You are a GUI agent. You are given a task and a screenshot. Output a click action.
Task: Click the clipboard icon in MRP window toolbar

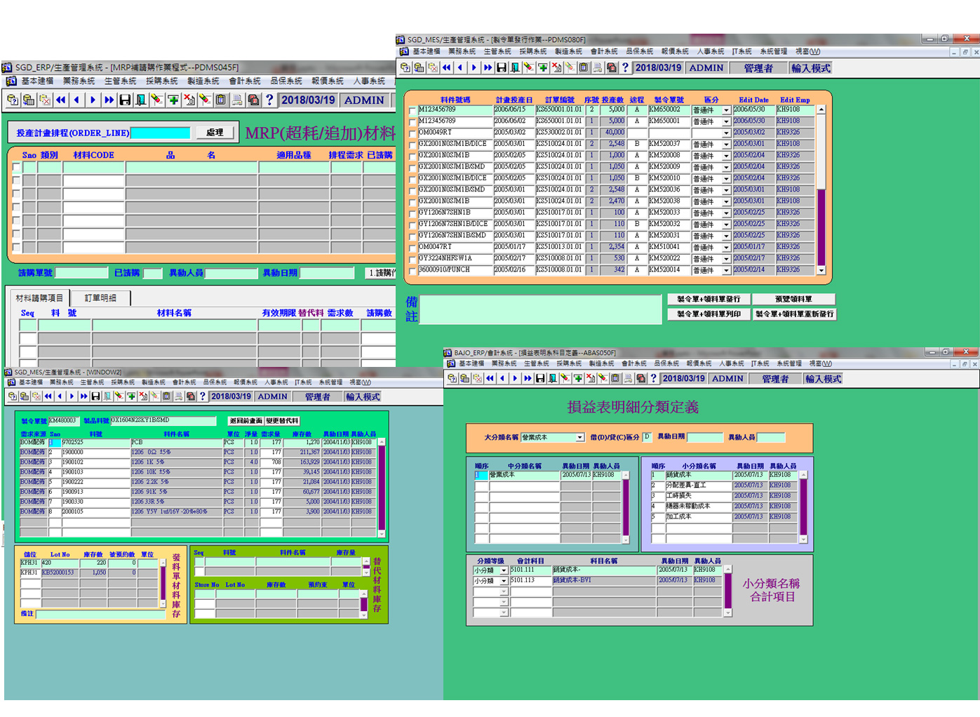click(x=221, y=100)
